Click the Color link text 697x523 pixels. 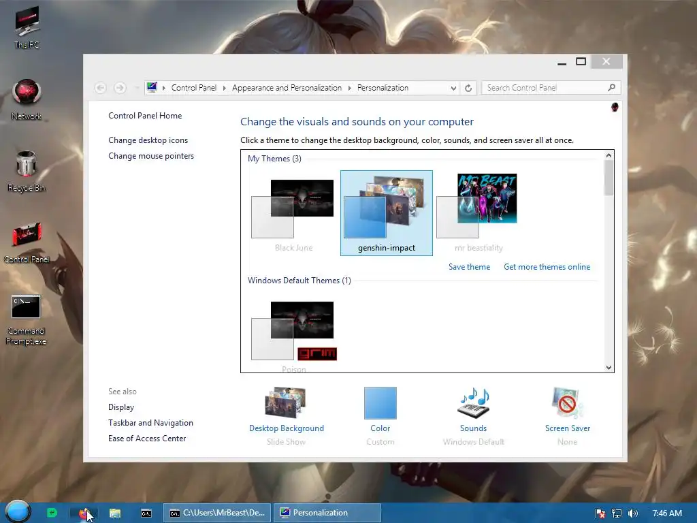[x=380, y=428]
